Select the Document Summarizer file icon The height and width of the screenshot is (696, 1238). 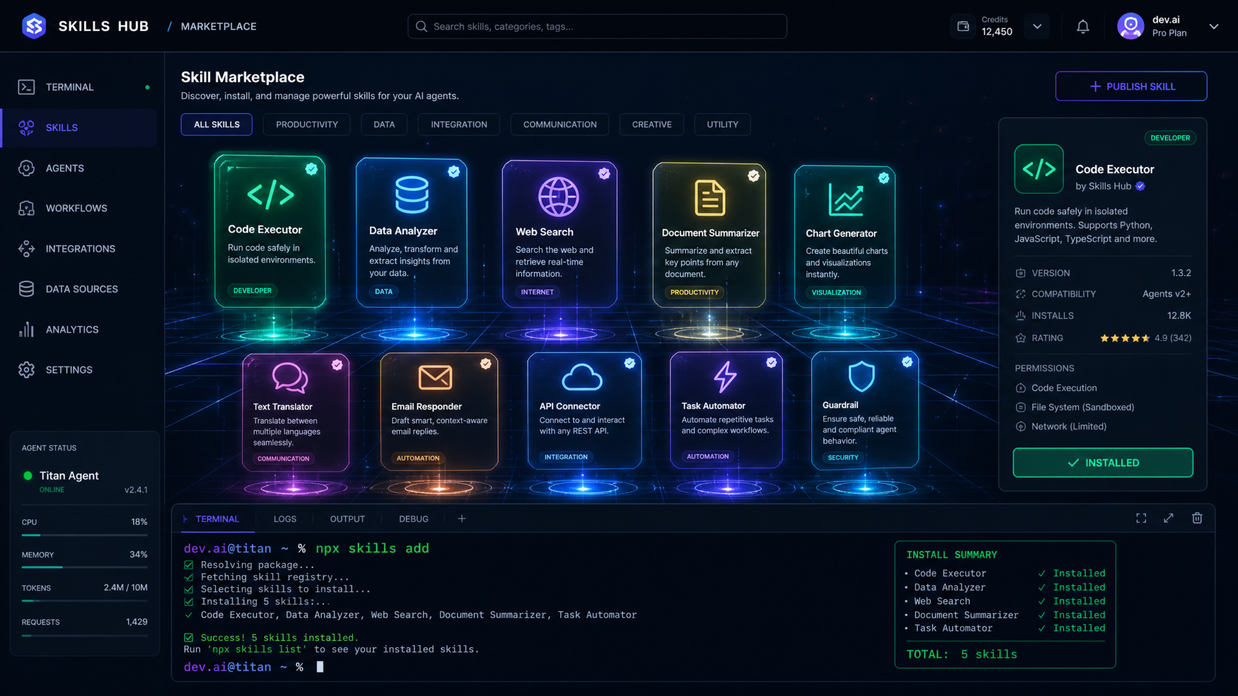(x=710, y=198)
